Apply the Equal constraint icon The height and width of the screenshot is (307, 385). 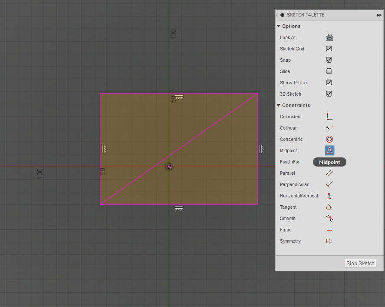[x=329, y=230]
